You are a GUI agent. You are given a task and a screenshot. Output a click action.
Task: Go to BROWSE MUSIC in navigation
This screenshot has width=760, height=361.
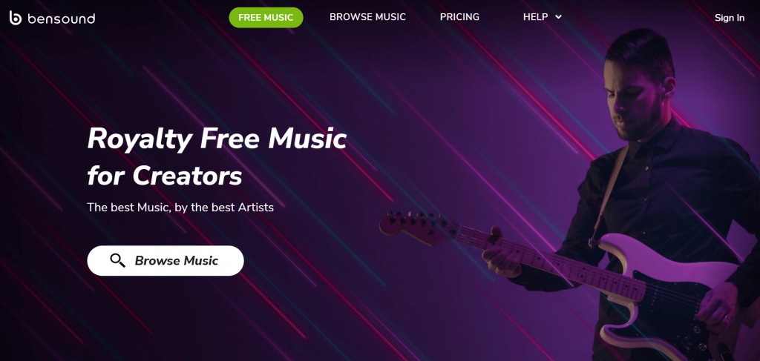click(367, 17)
